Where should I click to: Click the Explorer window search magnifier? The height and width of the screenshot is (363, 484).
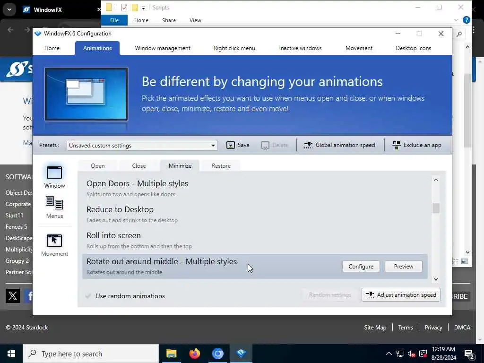coord(459,34)
